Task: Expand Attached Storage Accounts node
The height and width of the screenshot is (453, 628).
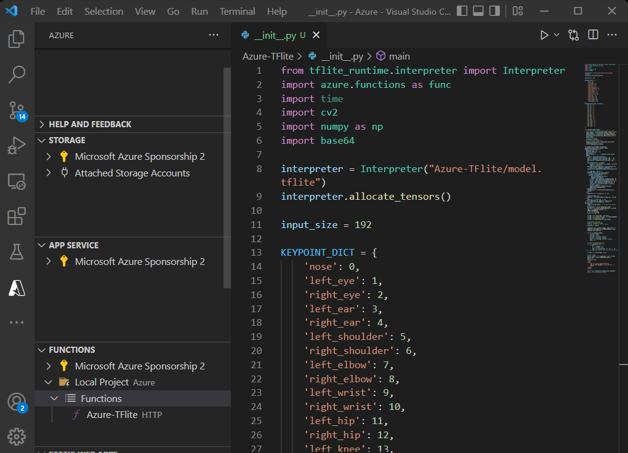Action: pos(132,173)
